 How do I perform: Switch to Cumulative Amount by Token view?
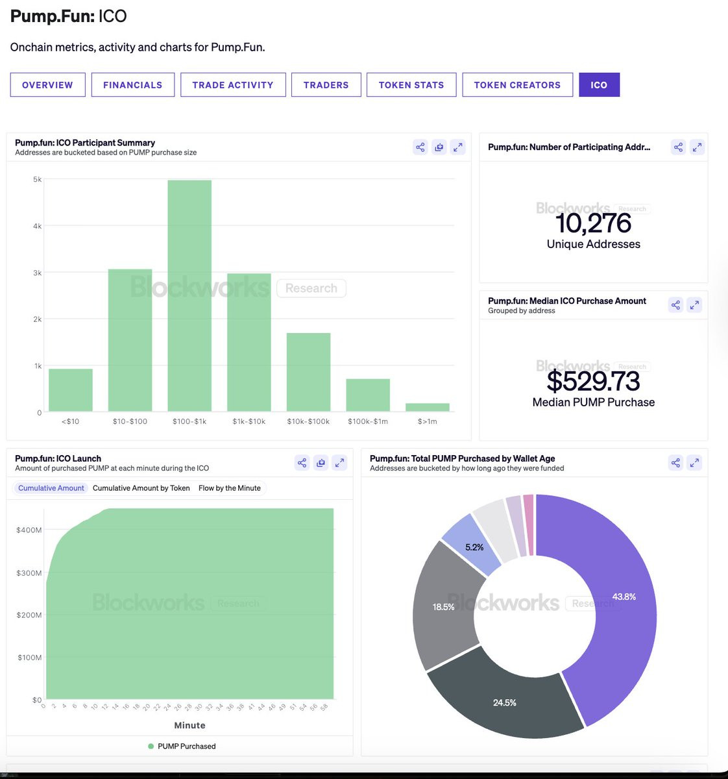click(x=141, y=488)
